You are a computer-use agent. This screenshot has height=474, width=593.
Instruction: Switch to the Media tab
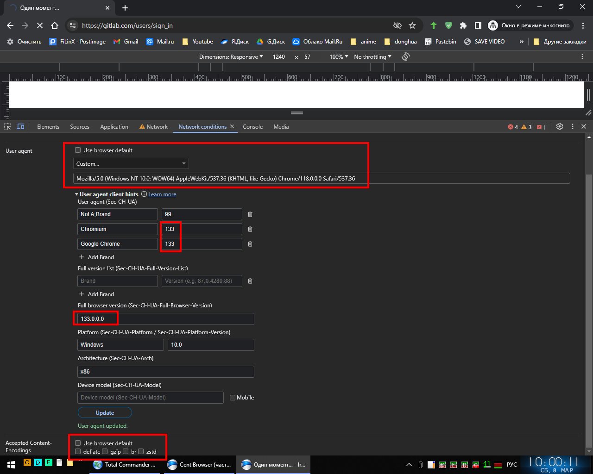pos(281,127)
